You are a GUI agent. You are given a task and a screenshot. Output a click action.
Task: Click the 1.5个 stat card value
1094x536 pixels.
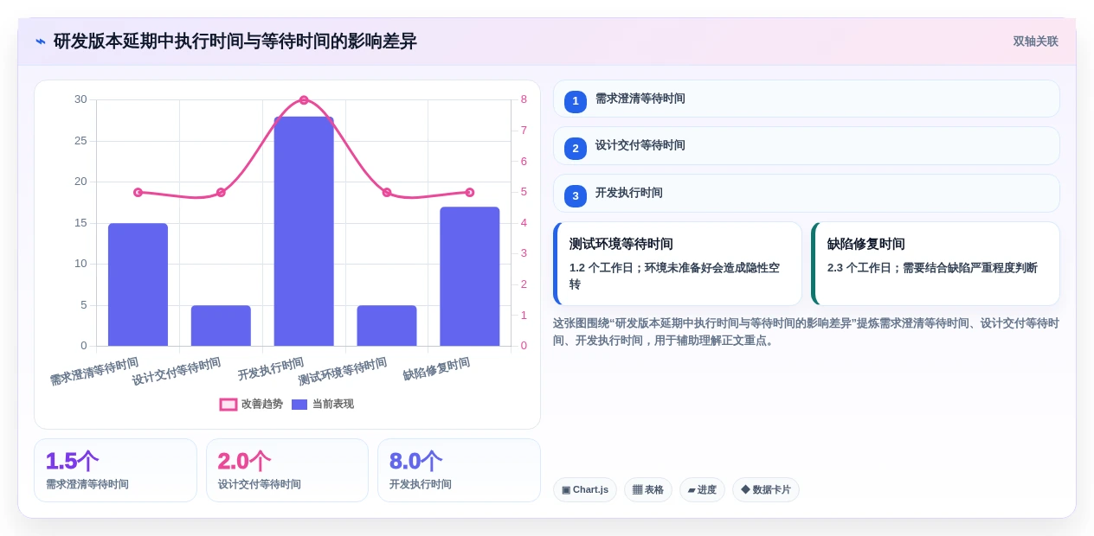(72, 462)
